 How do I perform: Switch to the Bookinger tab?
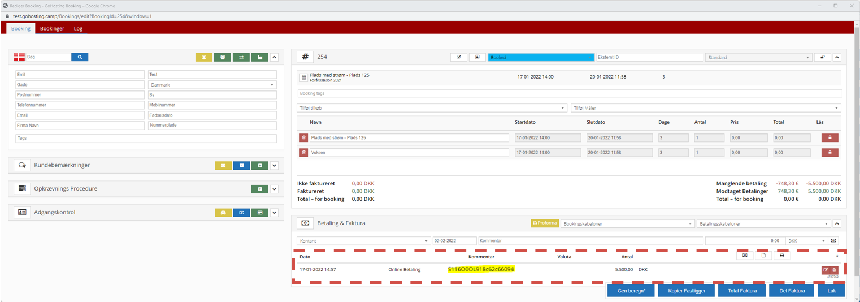tap(52, 28)
